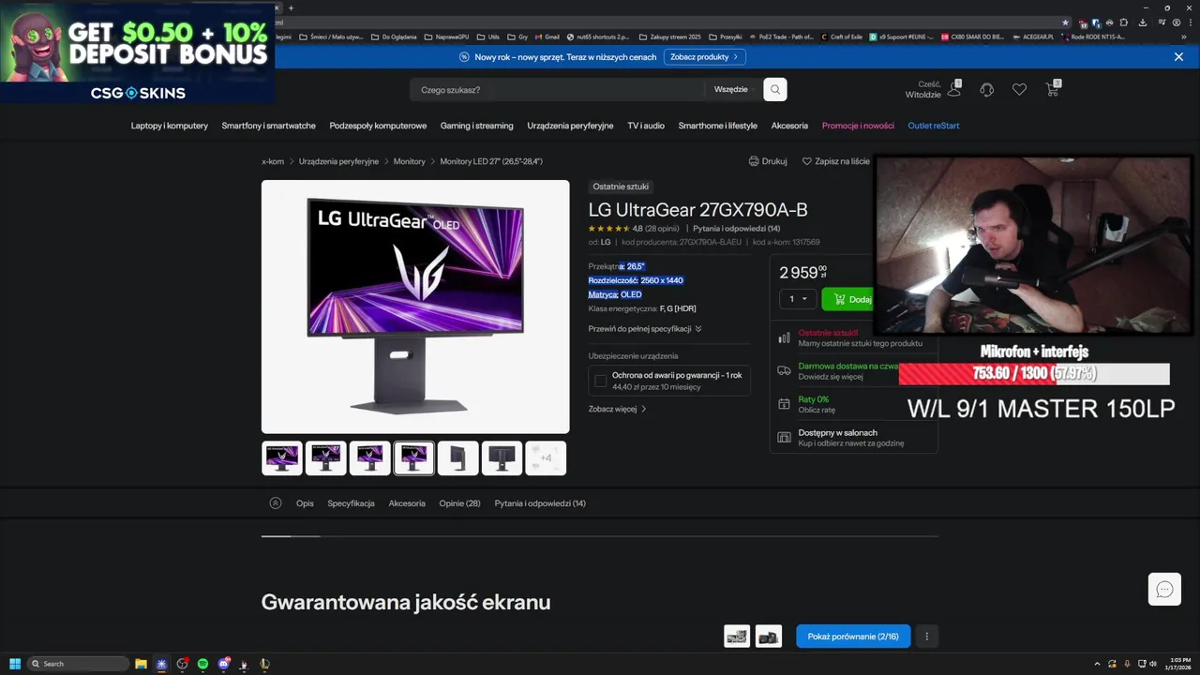
Task: Open Discord from the taskbar
Action: click(x=223, y=664)
